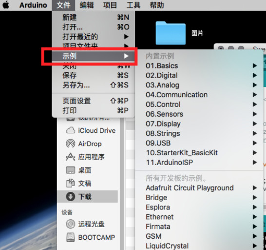Screen dimensions: 266x250
Task: Select BOOTCAMP volume in Finder sidebar
Action: pyautogui.click(x=91, y=237)
